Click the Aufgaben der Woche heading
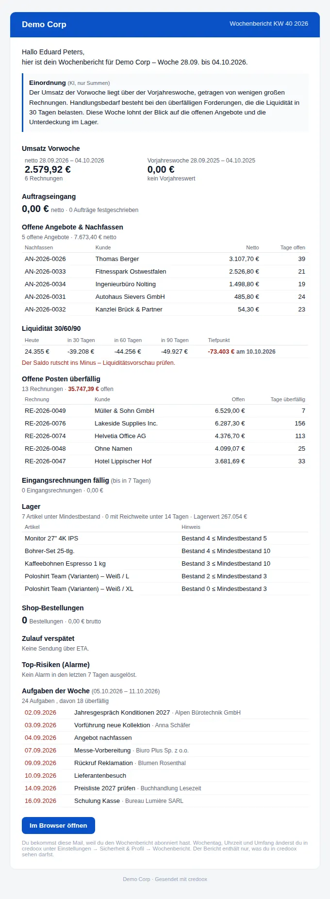This screenshot has width=330, height=899. pyautogui.click(x=56, y=690)
